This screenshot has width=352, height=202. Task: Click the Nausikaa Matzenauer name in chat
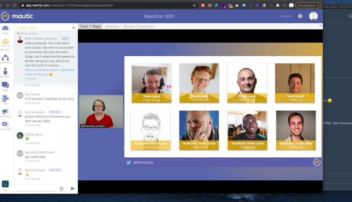pos(40,152)
